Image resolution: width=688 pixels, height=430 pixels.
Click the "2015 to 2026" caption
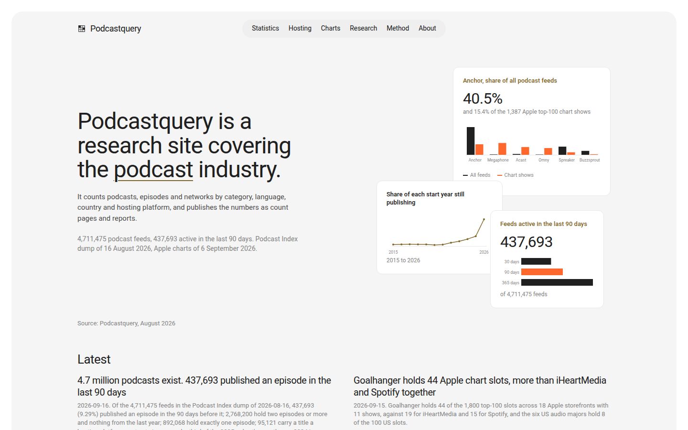click(403, 260)
